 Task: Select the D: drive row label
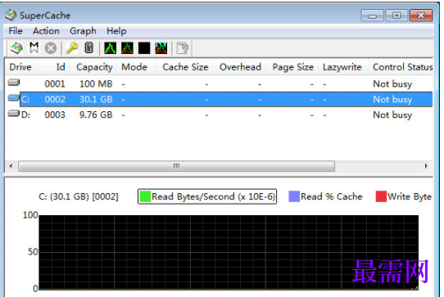(x=25, y=115)
